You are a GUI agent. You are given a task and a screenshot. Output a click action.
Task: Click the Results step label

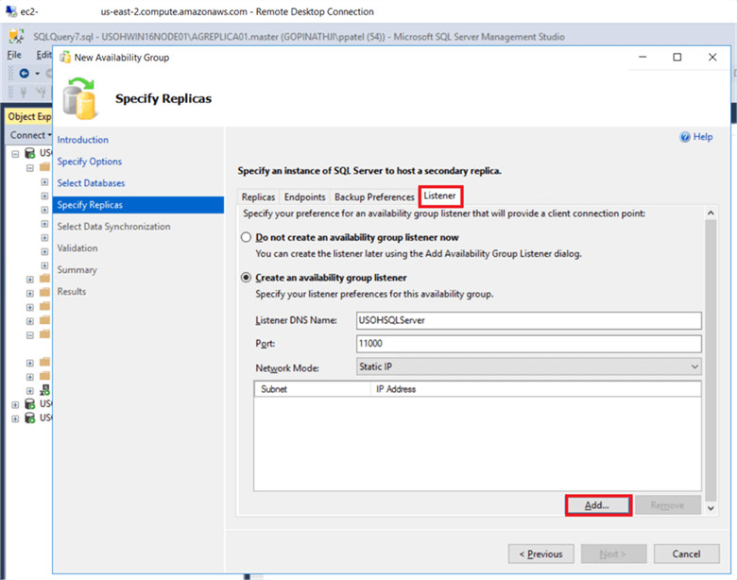(x=72, y=291)
